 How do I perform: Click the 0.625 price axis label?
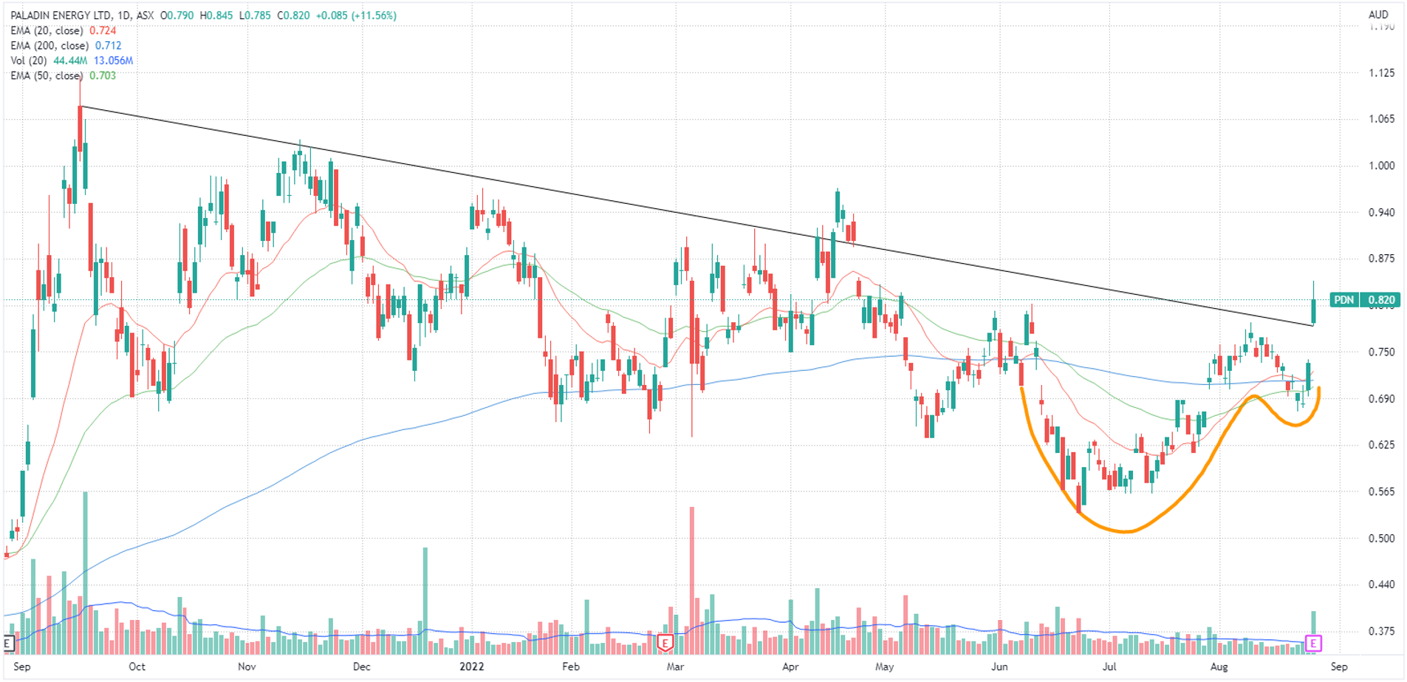tap(1381, 445)
